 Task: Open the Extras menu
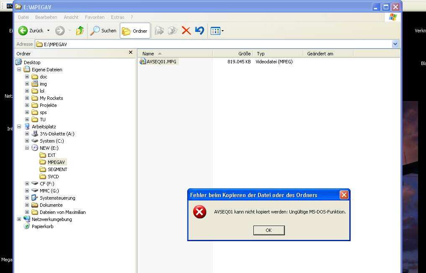point(117,17)
